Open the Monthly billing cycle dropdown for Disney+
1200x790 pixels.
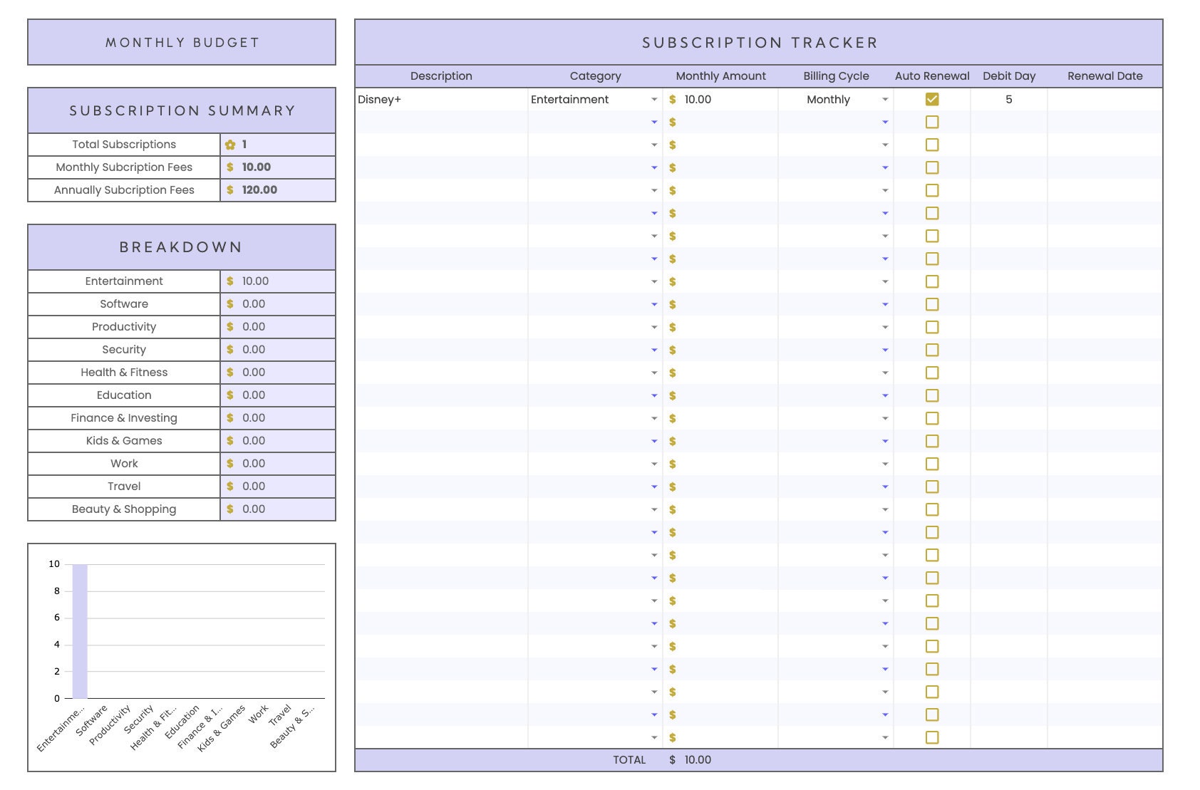point(885,100)
